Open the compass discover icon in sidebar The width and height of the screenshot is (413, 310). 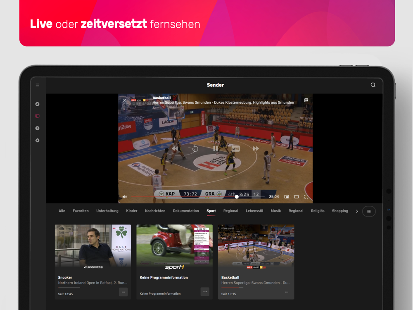click(38, 104)
